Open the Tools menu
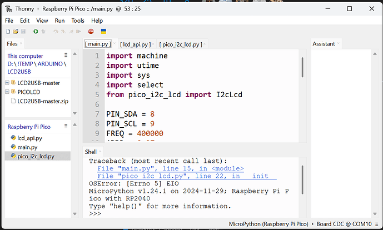 point(78,21)
